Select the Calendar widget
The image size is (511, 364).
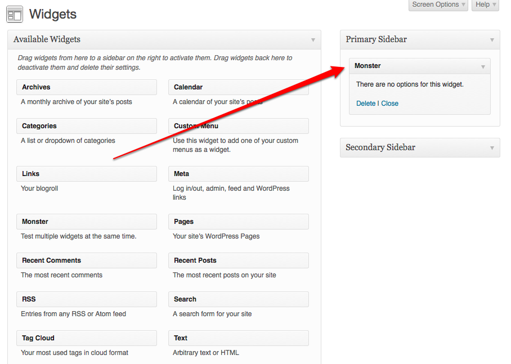coord(238,87)
